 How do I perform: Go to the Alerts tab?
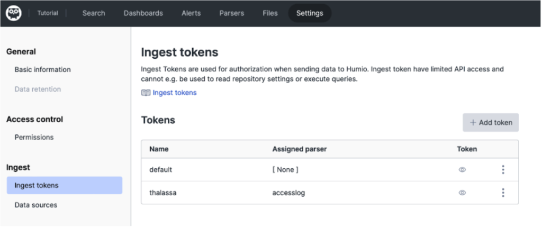pos(191,13)
